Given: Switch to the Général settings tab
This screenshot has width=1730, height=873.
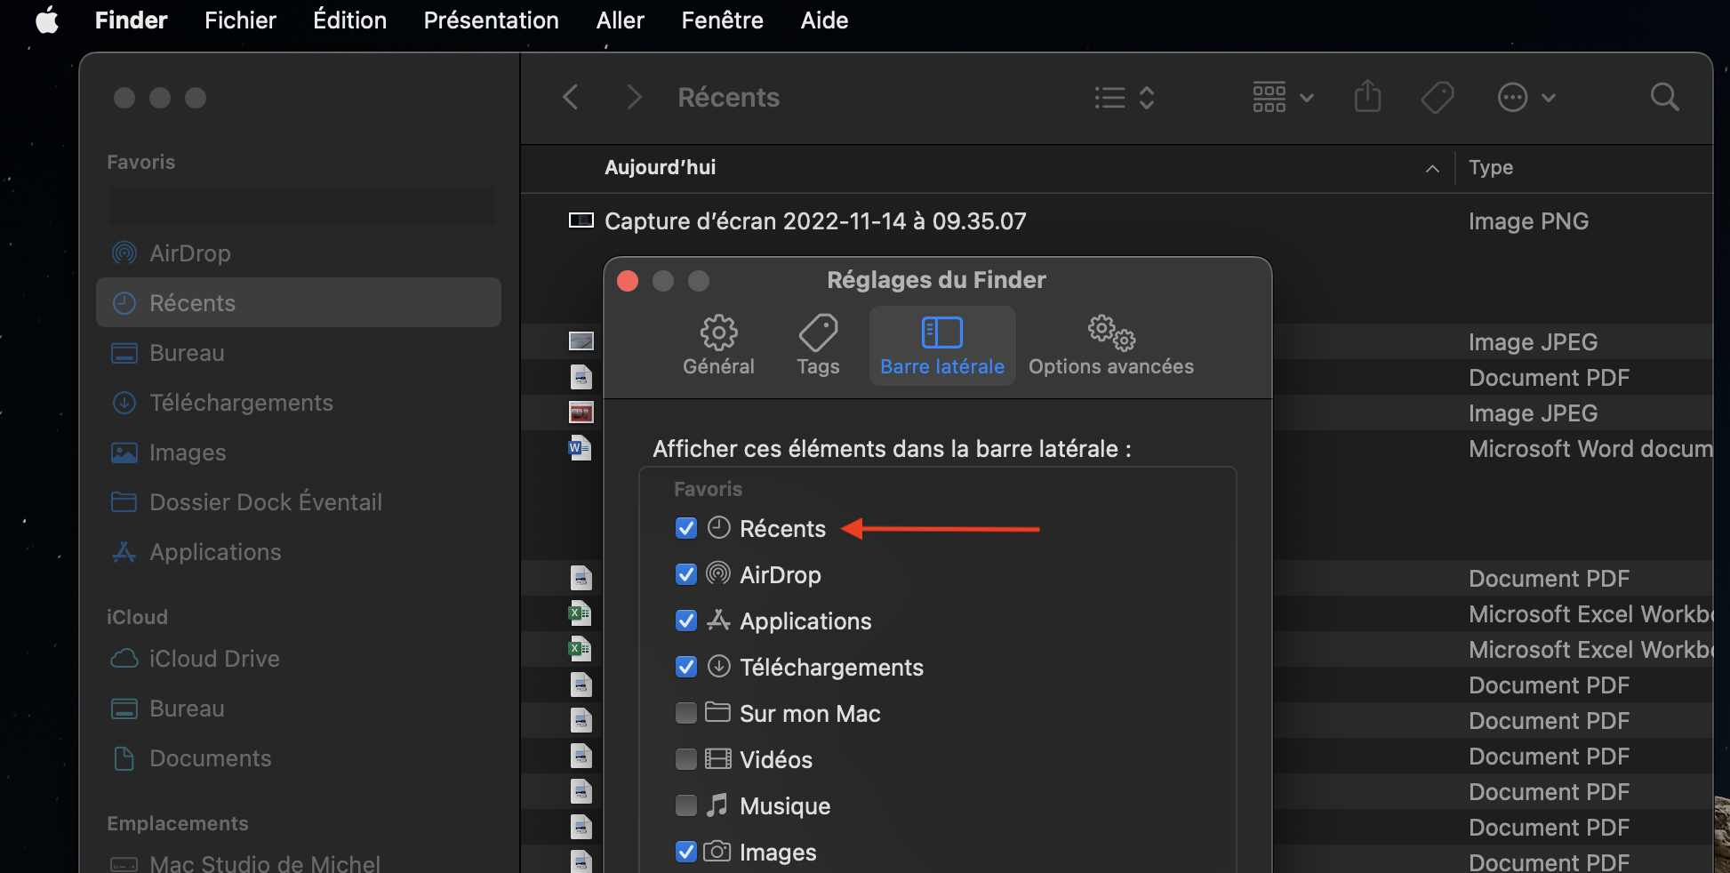Looking at the screenshot, I should pyautogui.click(x=718, y=346).
